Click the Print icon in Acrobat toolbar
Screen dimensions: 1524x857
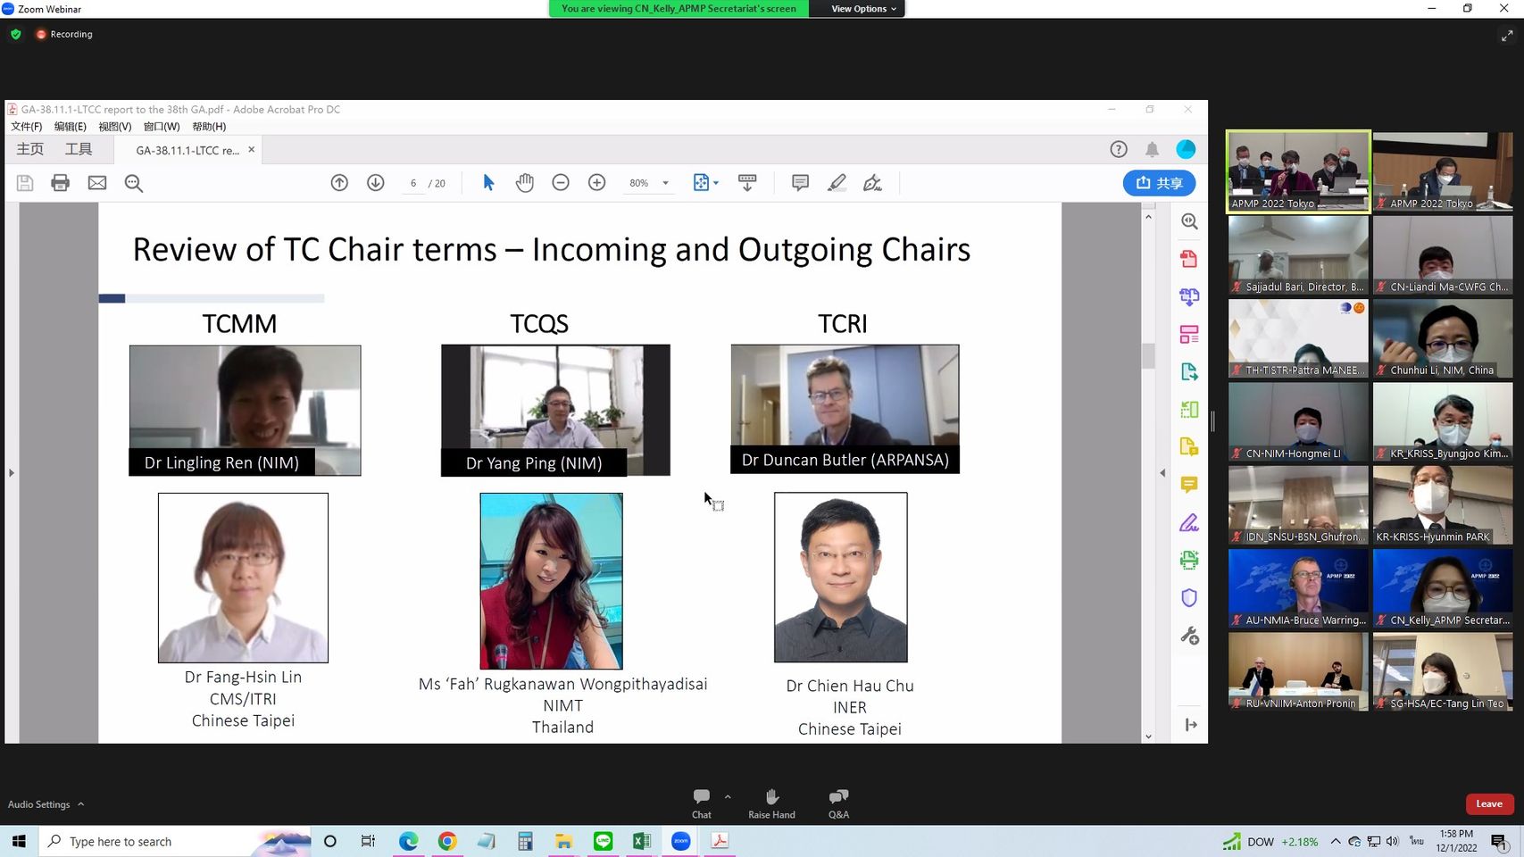pyautogui.click(x=60, y=183)
